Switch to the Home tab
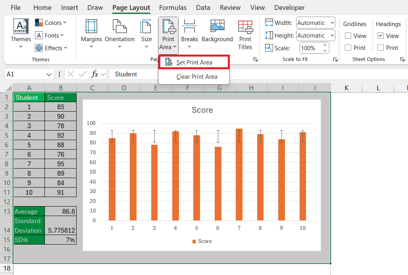This screenshot has width=408, height=275. (42, 8)
